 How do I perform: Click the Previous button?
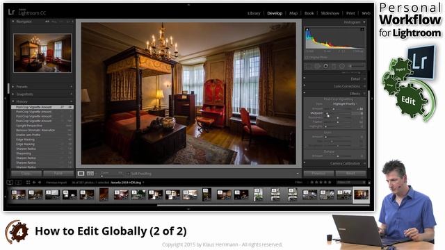click(318, 173)
